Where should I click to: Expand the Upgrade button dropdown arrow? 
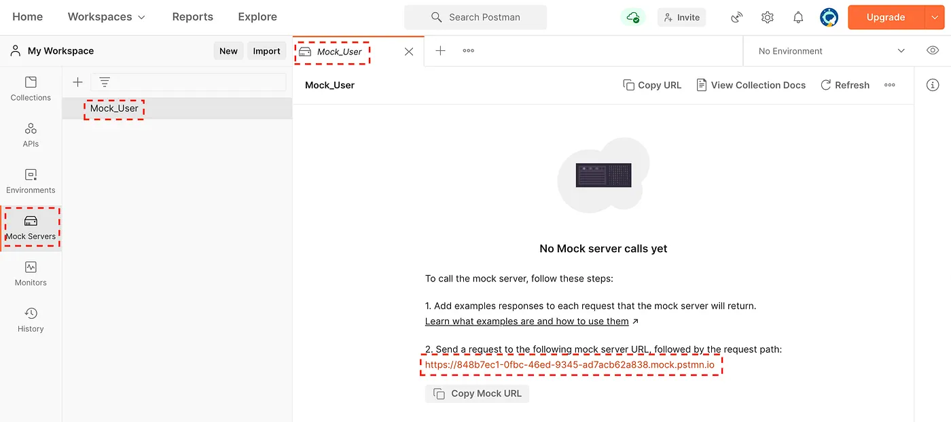click(934, 17)
